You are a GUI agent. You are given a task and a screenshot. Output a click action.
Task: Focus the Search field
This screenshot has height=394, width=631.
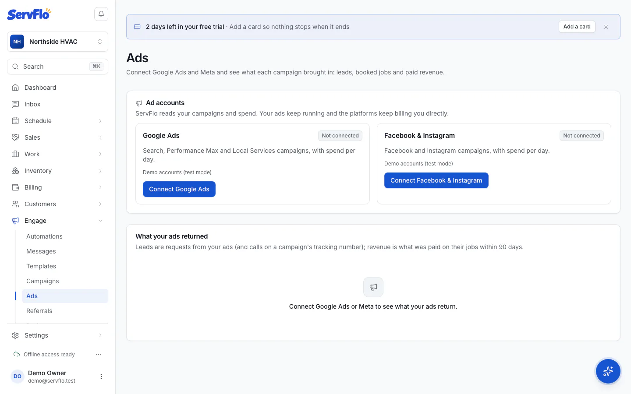coord(57,67)
